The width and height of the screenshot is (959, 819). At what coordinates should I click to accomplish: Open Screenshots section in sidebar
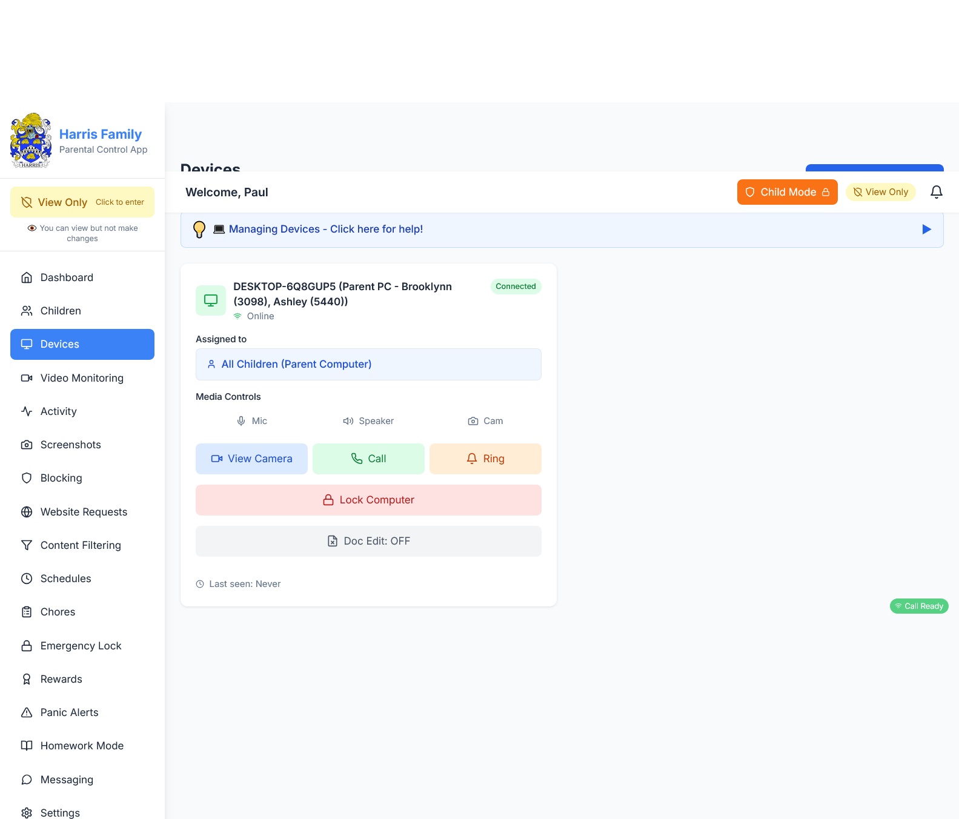(x=70, y=445)
